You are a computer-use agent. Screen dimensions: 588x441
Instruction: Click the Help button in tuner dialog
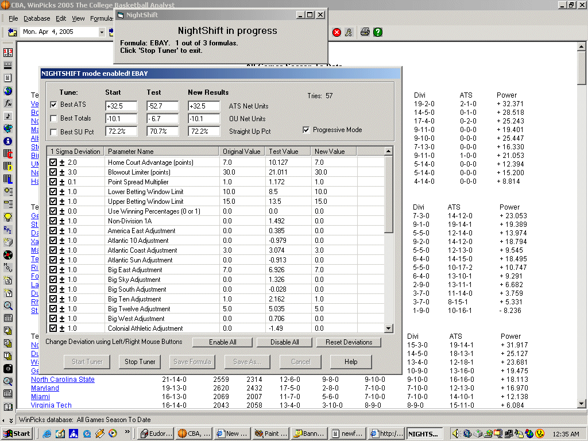(351, 362)
